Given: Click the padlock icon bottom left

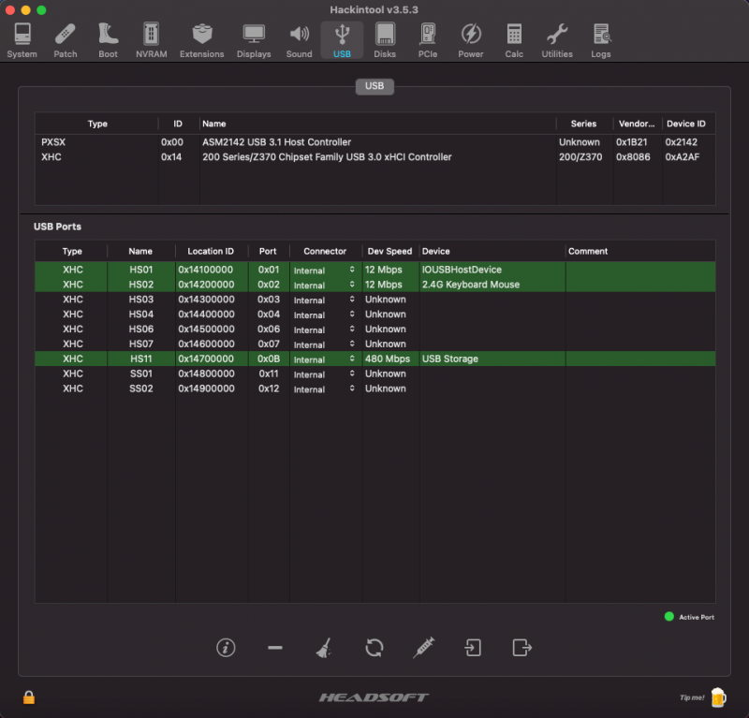Looking at the screenshot, I should pos(29,697).
